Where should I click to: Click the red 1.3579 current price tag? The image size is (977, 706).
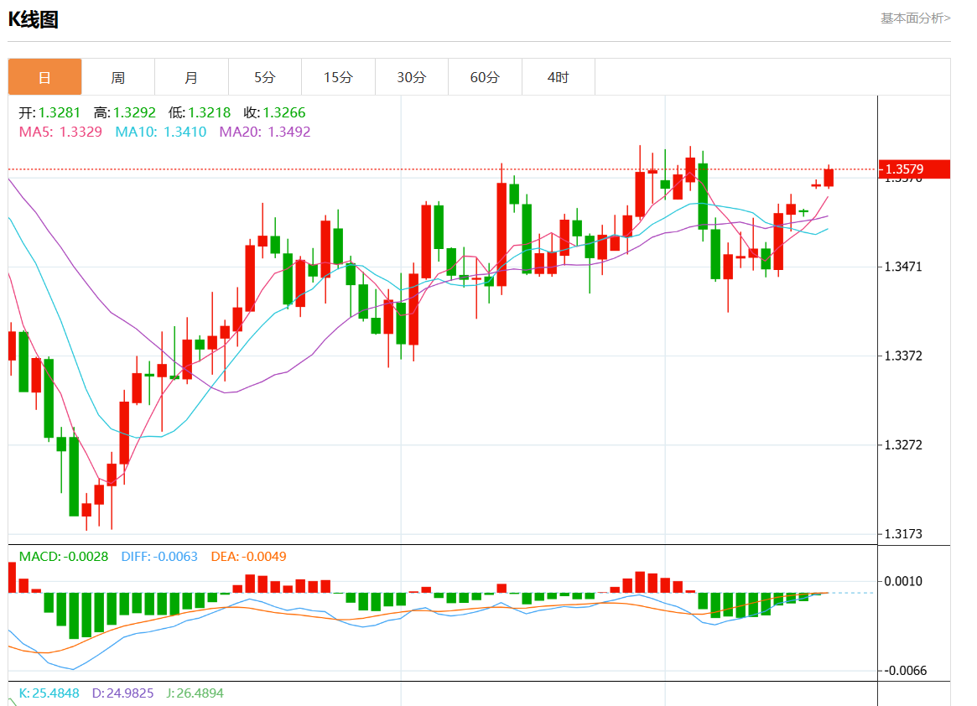point(913,169)
